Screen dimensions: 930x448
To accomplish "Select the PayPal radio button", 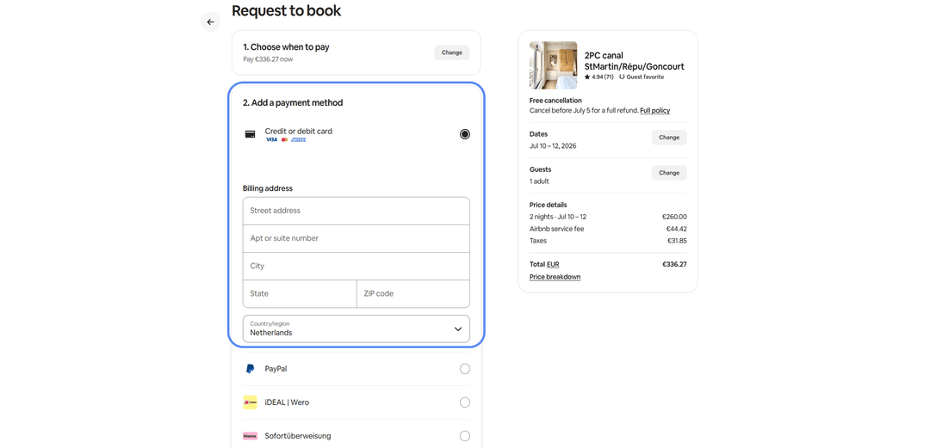I will 465,369.
